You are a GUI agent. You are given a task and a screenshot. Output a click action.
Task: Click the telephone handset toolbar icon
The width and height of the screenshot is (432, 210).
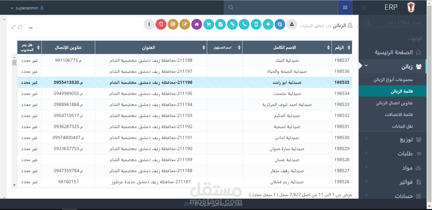click(244, 24)
